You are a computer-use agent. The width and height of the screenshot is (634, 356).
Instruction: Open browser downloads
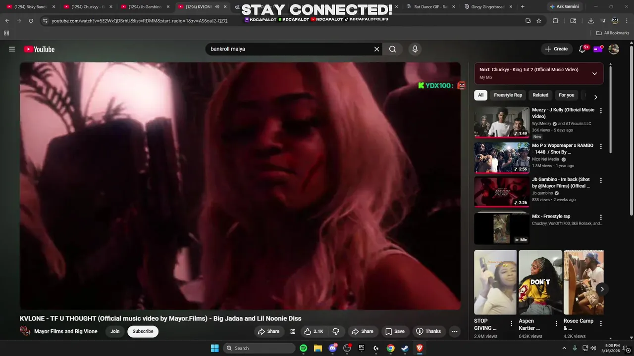coord(591,21)
